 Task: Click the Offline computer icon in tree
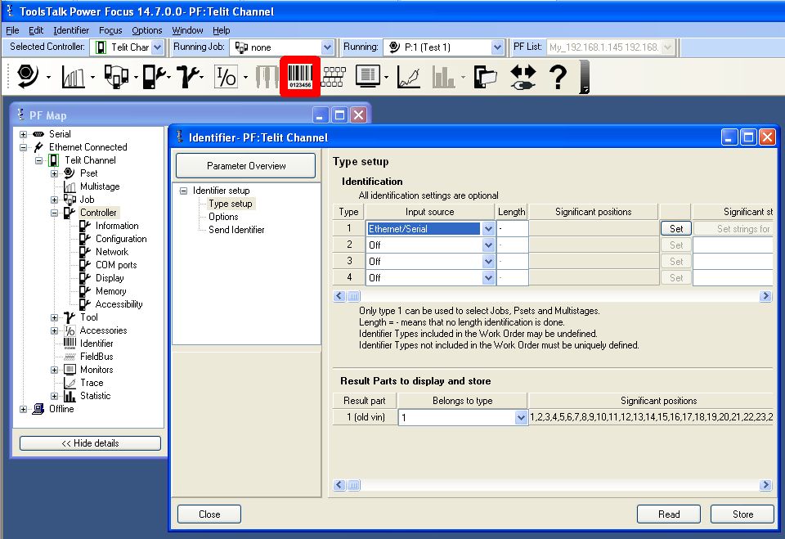pyautogui.click(x=38, y=409)
